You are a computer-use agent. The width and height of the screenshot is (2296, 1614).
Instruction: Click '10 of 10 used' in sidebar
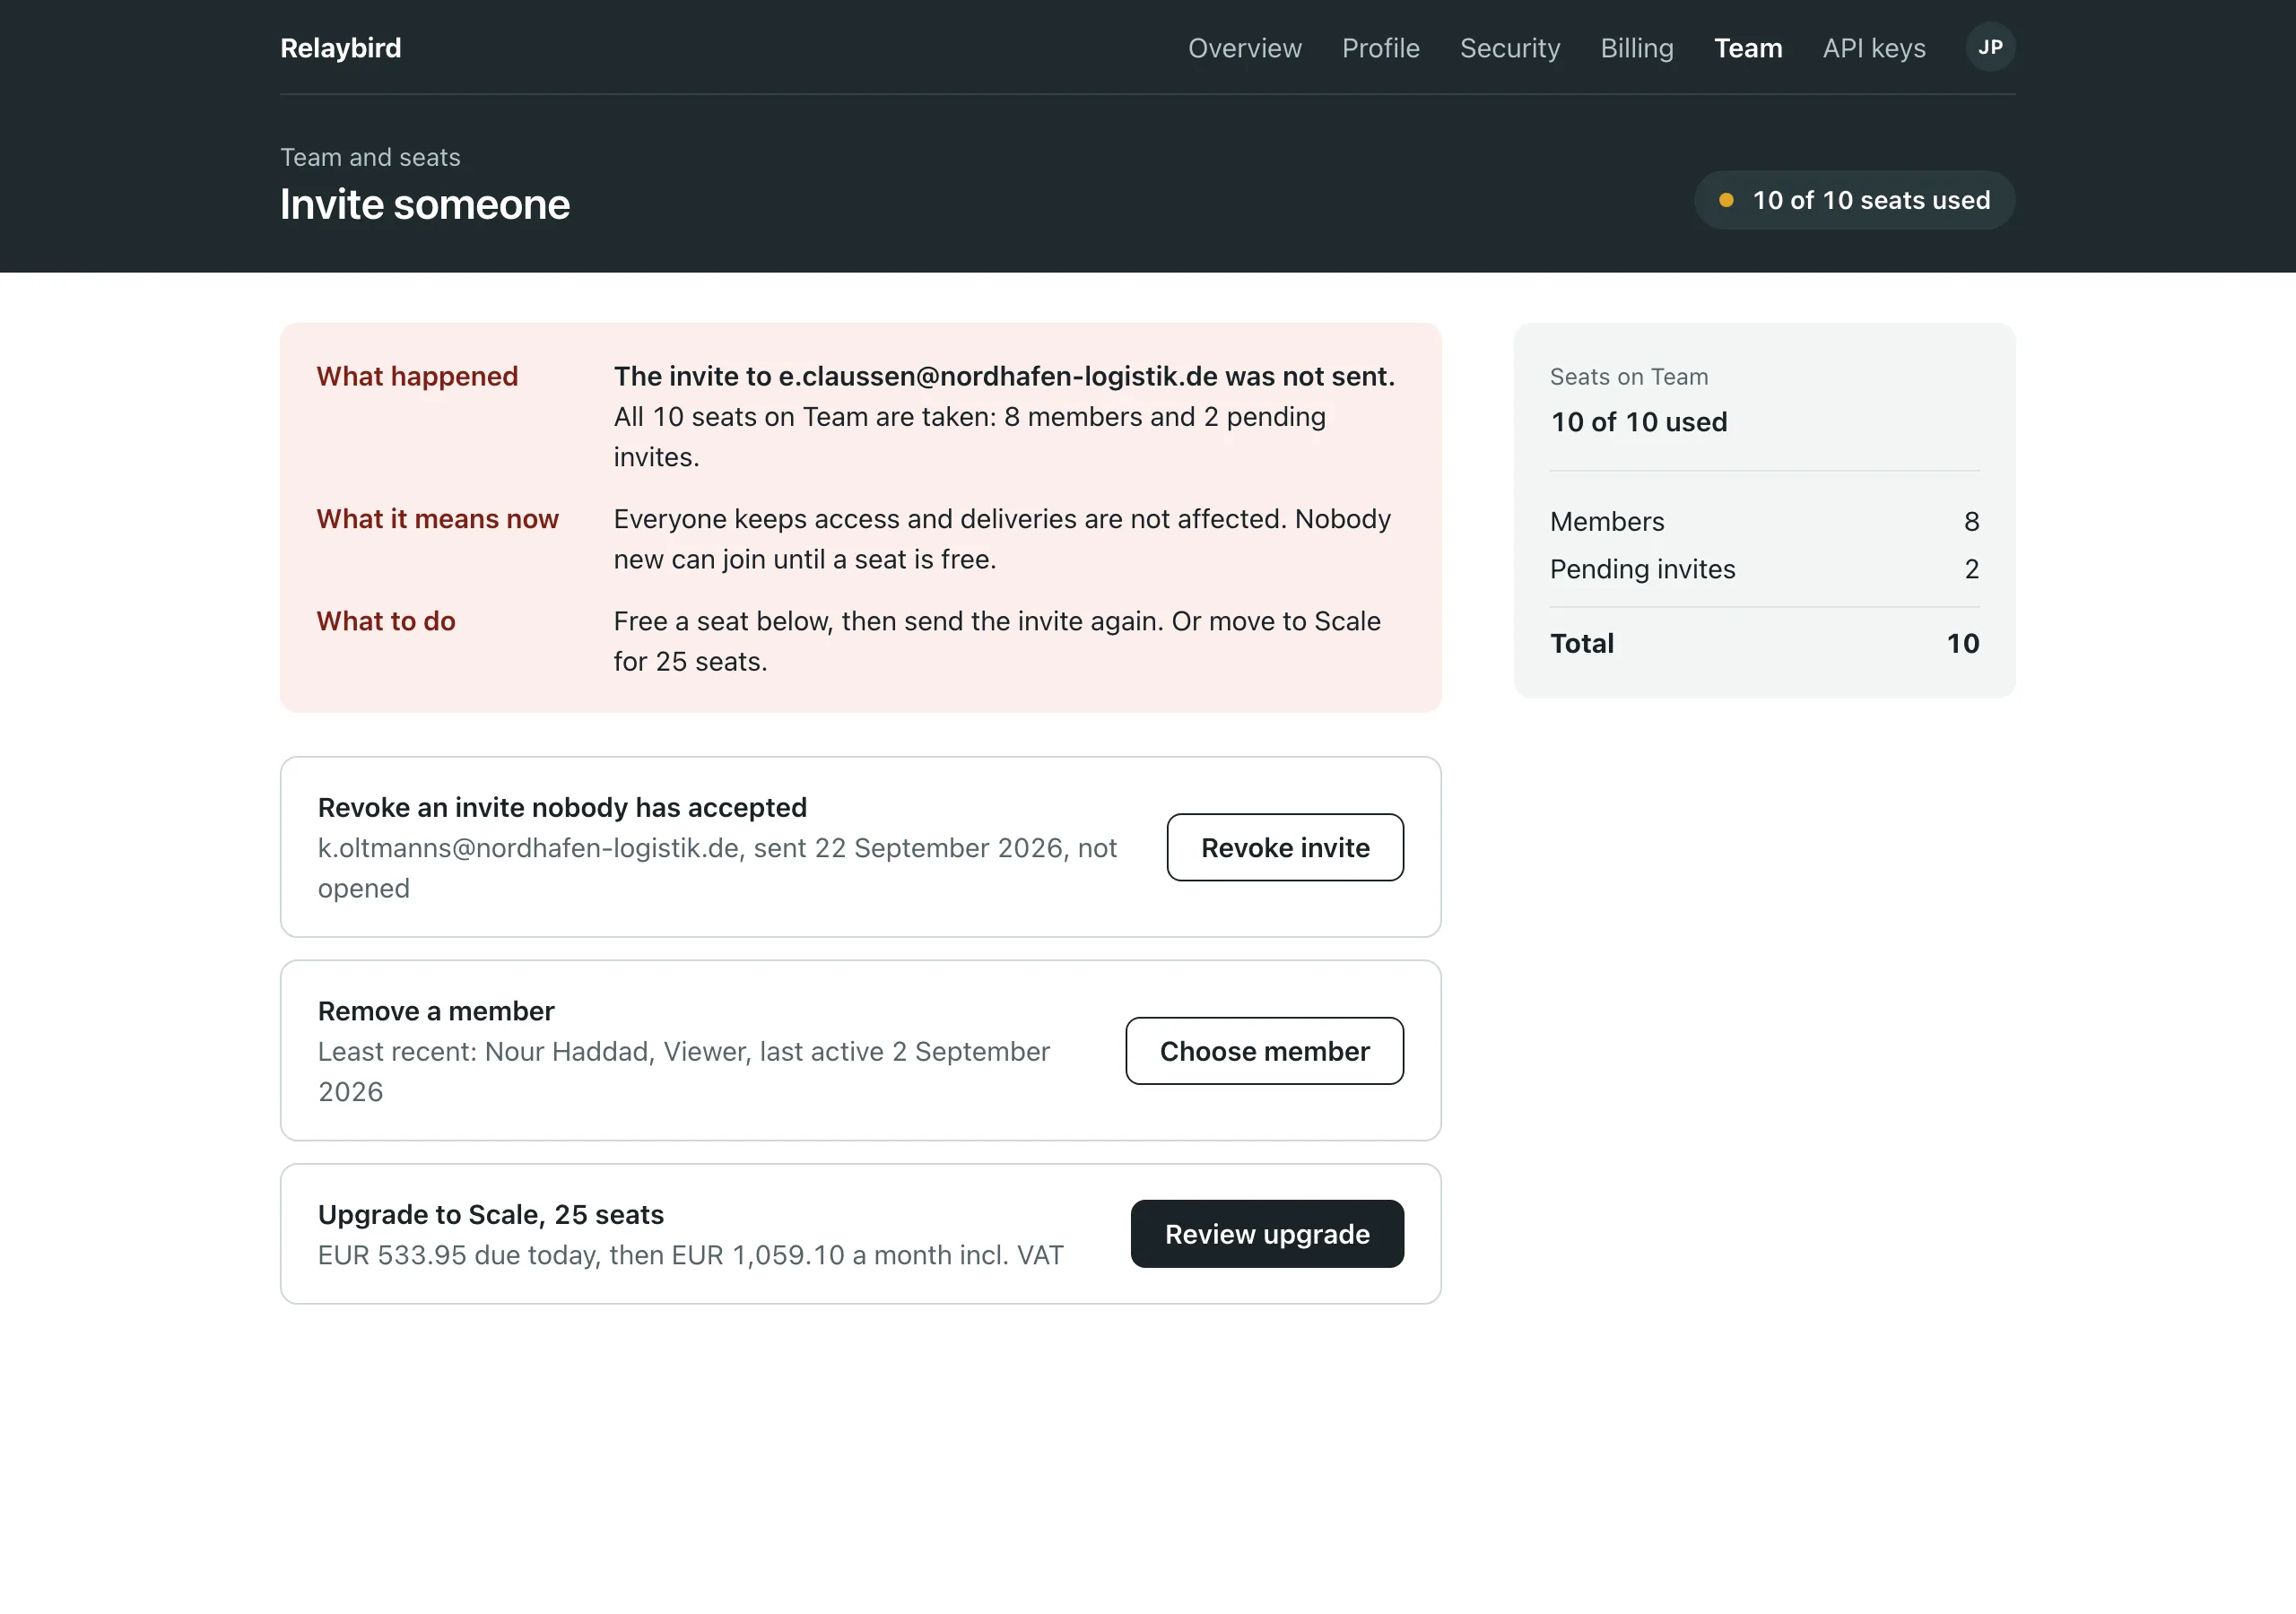click(x=1639, y=422)
